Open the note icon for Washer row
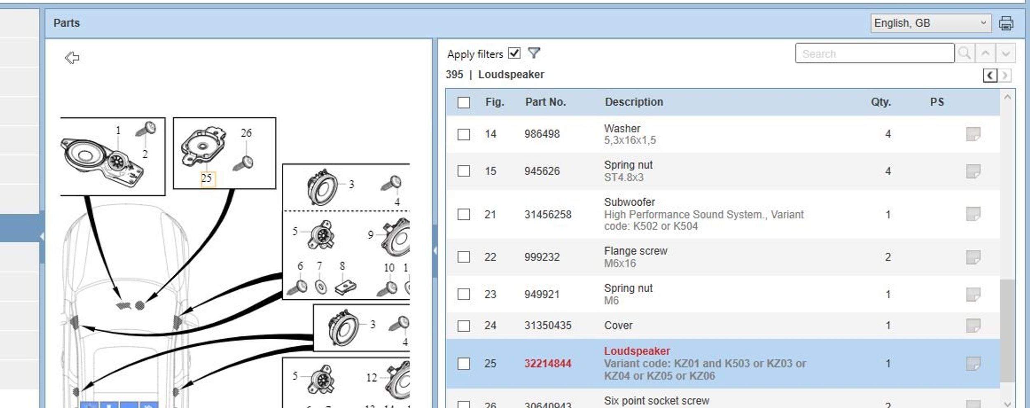 coord(973,134)
